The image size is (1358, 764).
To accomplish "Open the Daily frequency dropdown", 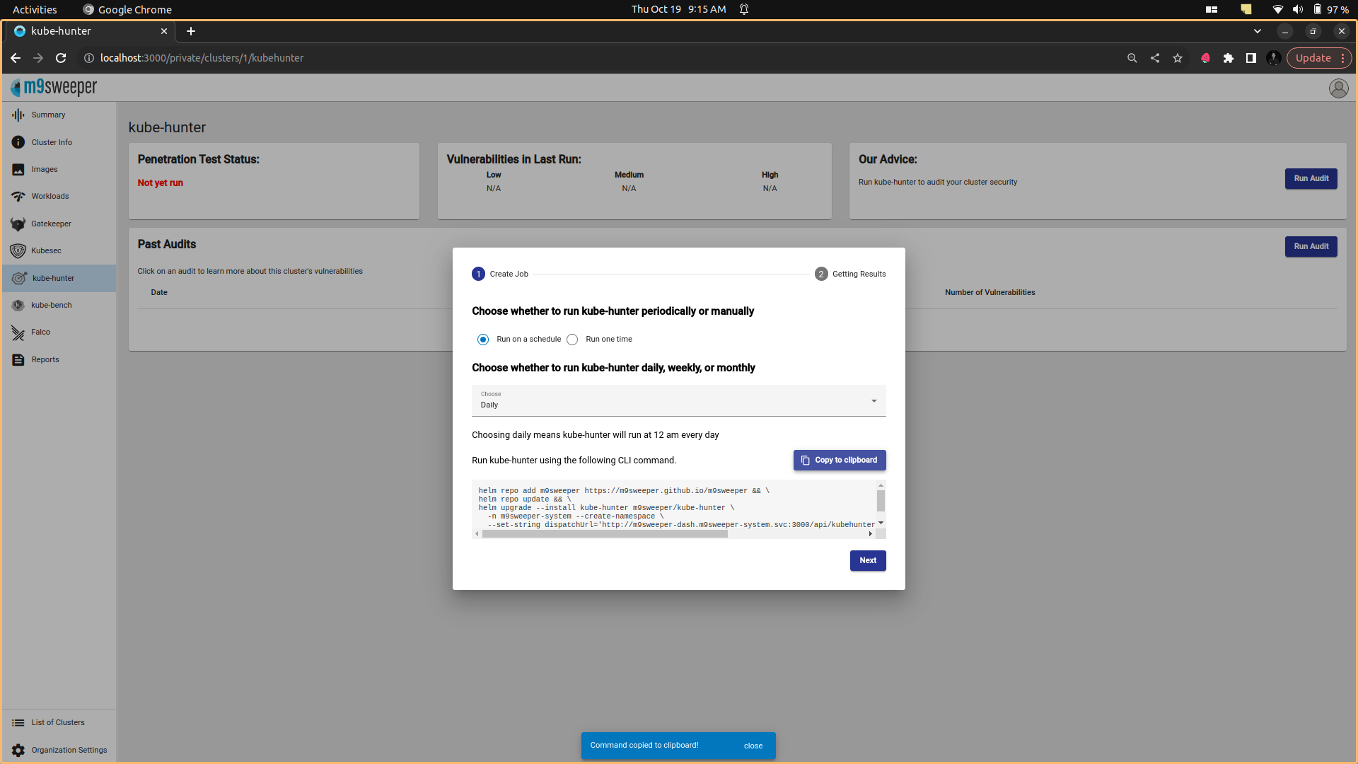I will click(678, 400).
